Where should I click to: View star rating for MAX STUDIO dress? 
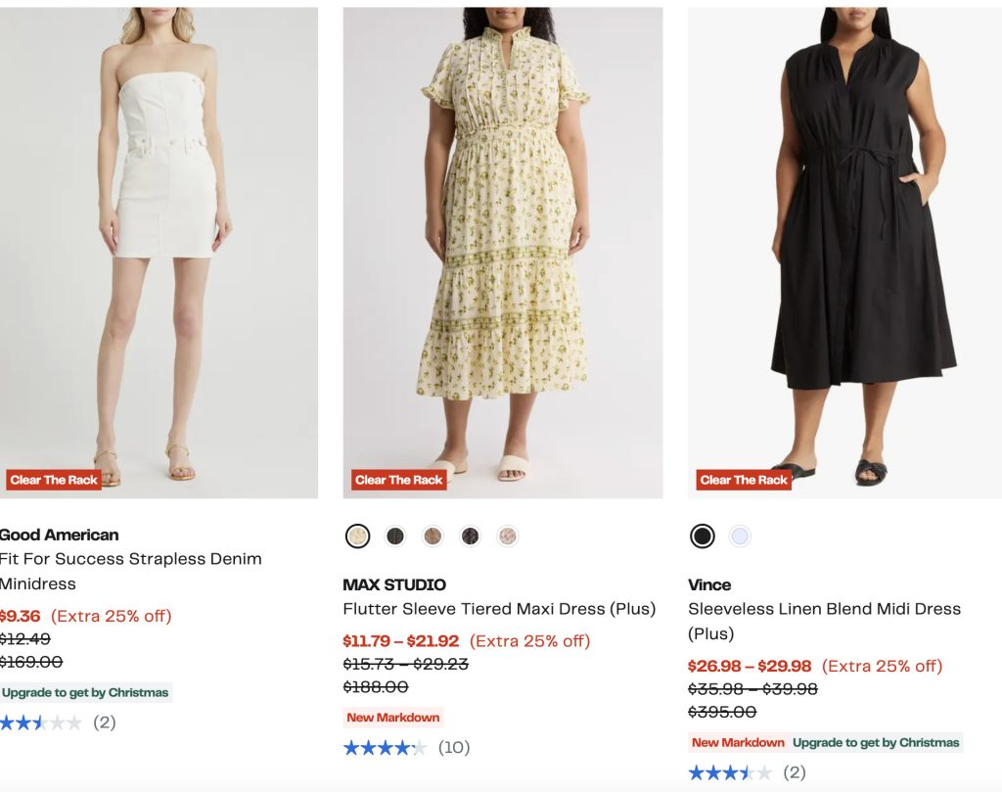385,748
